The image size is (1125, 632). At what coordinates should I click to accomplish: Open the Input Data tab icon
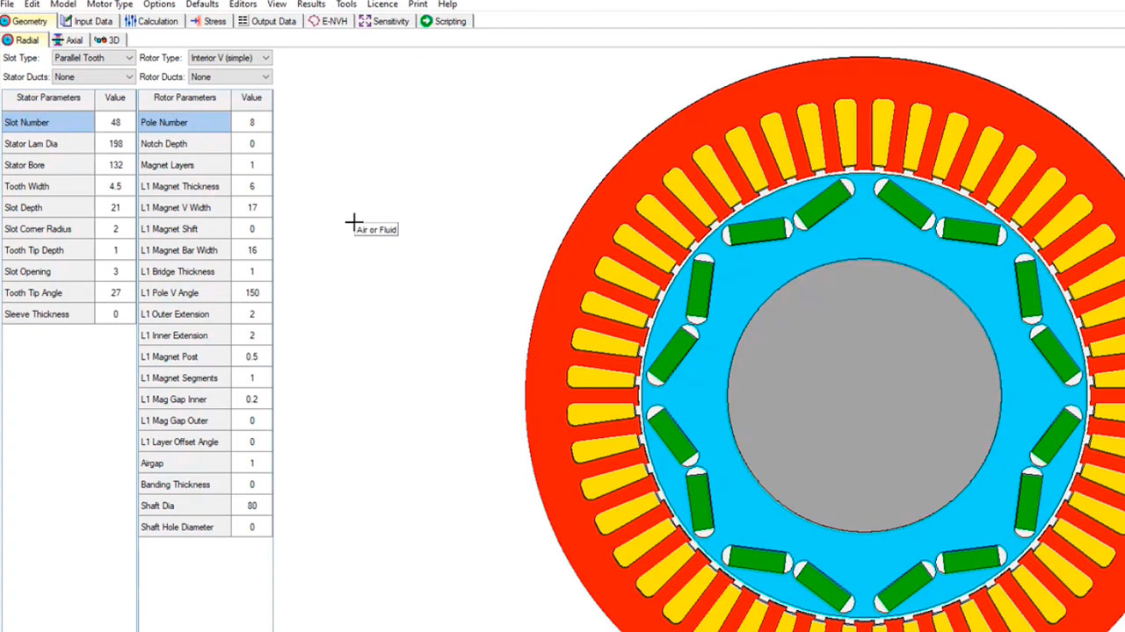pyautogui.click(x=66, y=21)
